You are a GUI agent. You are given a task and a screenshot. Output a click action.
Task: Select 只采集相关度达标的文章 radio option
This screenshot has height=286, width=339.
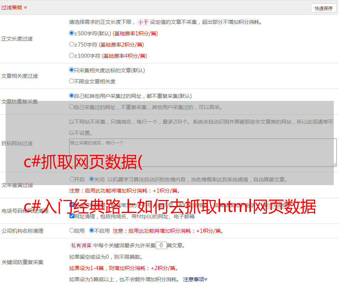(72, 70)
